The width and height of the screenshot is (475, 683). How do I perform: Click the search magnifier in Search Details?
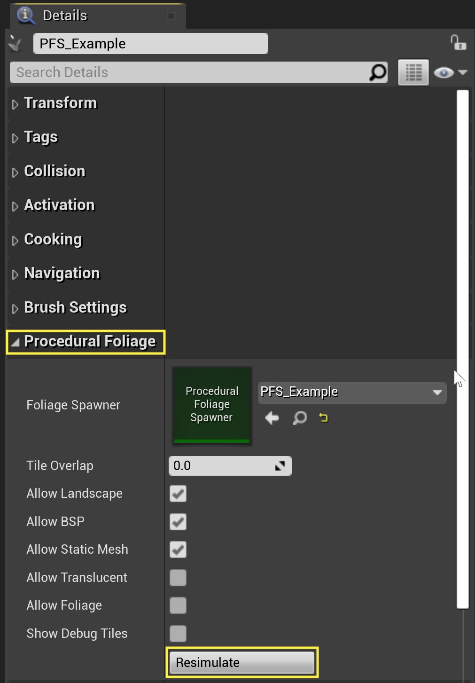pos(378,72)
